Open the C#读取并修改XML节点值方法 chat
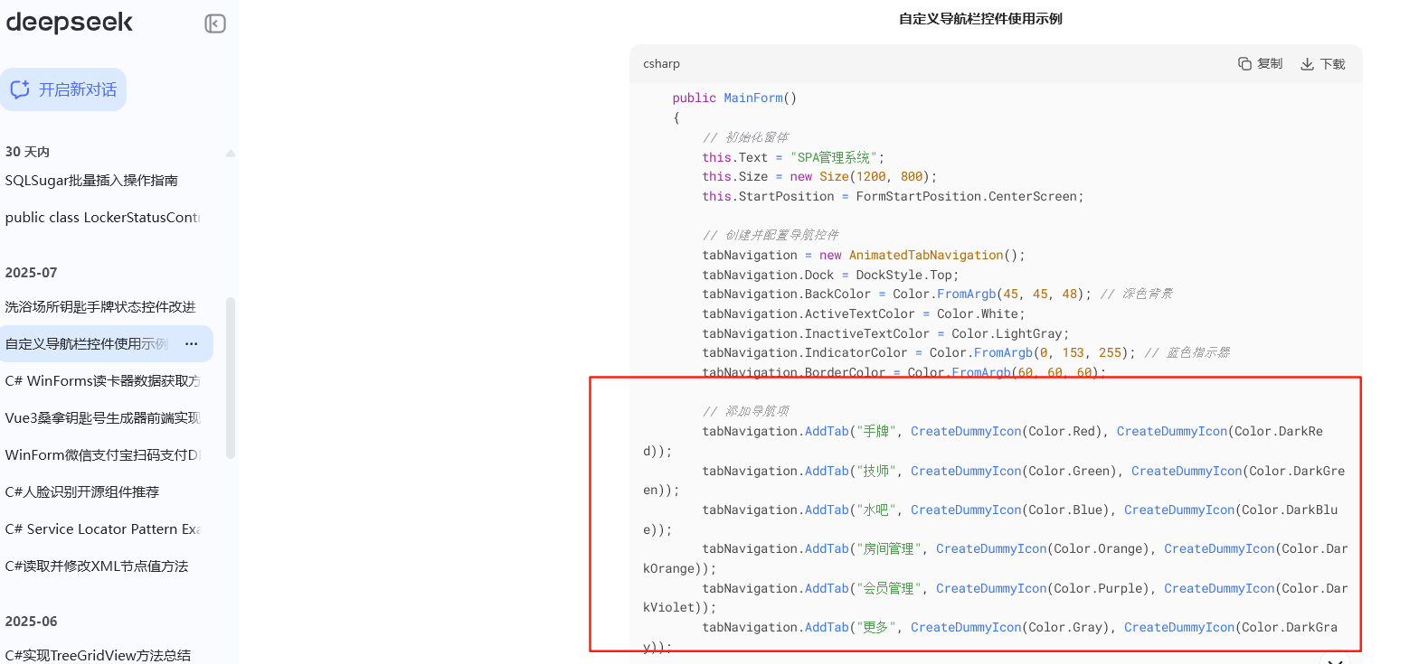1428x664 pixels. coord(97,566)
